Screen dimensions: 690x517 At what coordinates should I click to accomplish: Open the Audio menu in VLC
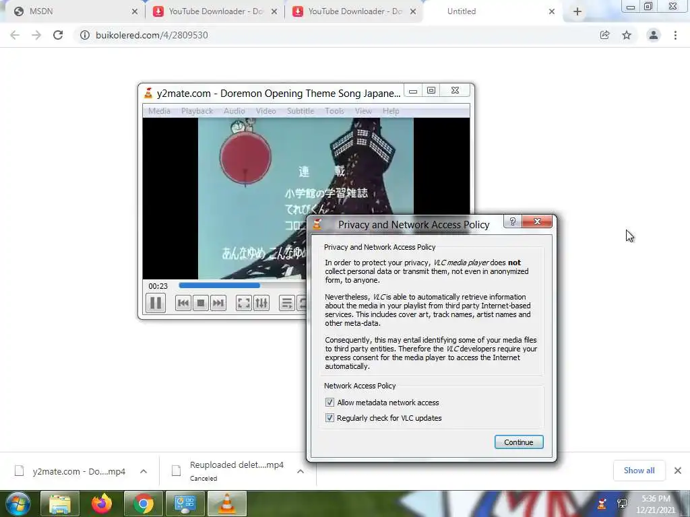pos(234,111)
